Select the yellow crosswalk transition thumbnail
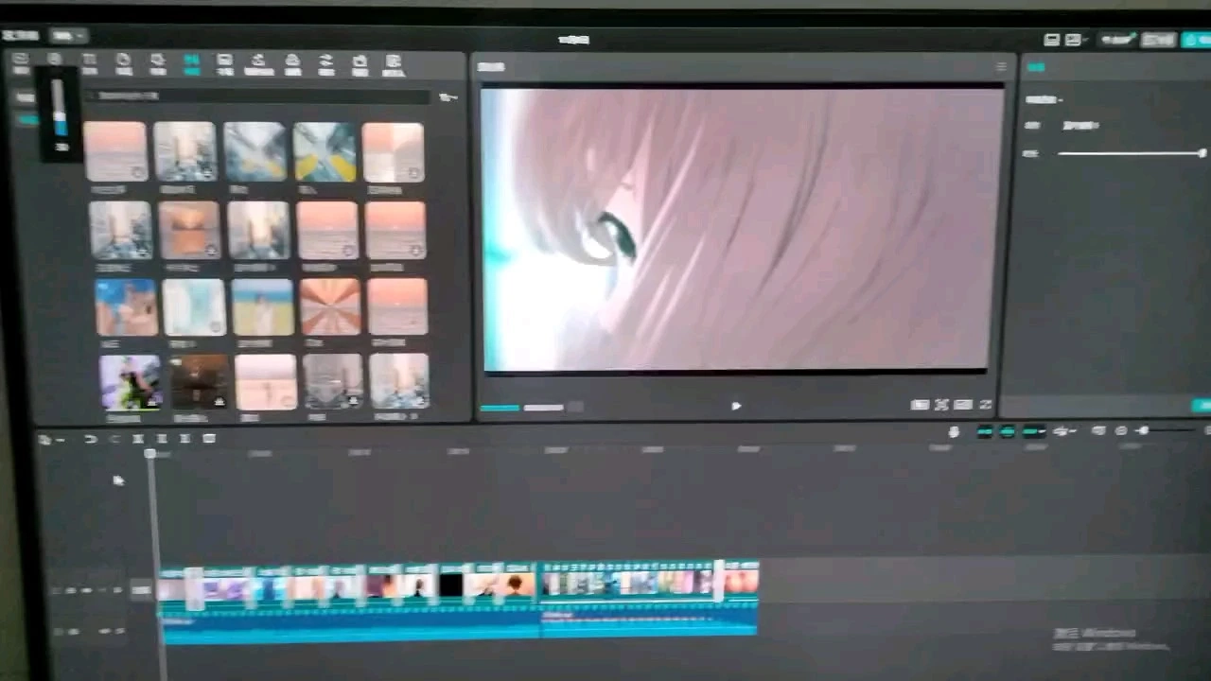 [324, 151]
